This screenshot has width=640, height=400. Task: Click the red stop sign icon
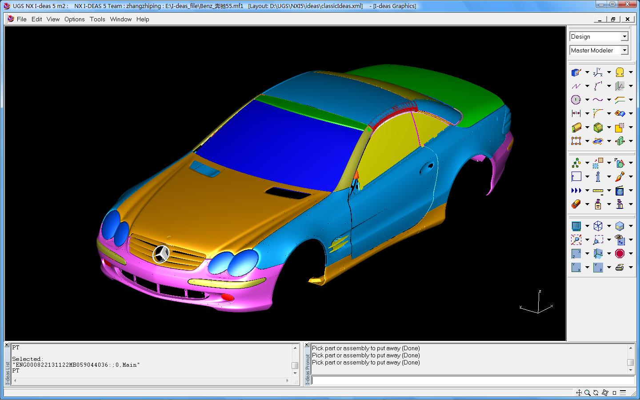620,254
